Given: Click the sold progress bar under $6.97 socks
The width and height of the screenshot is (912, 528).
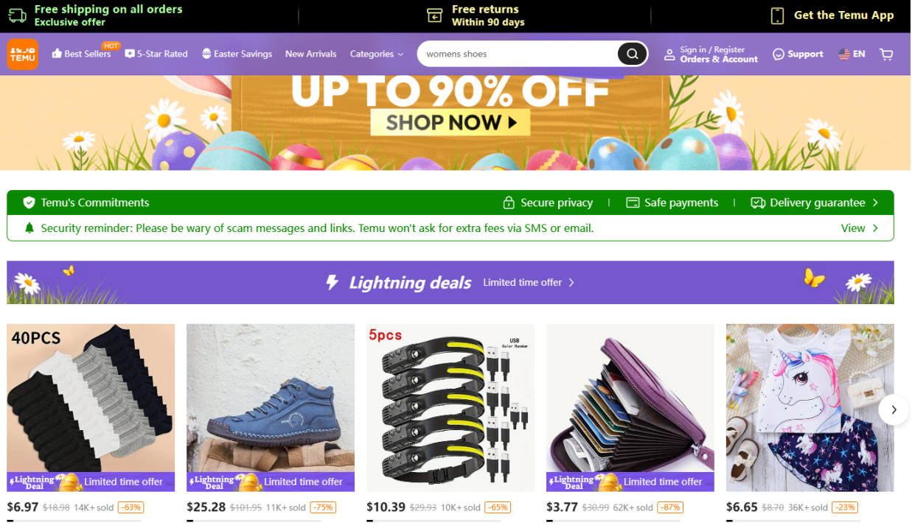Looking at the screenshot, I should tap(91, 521).
